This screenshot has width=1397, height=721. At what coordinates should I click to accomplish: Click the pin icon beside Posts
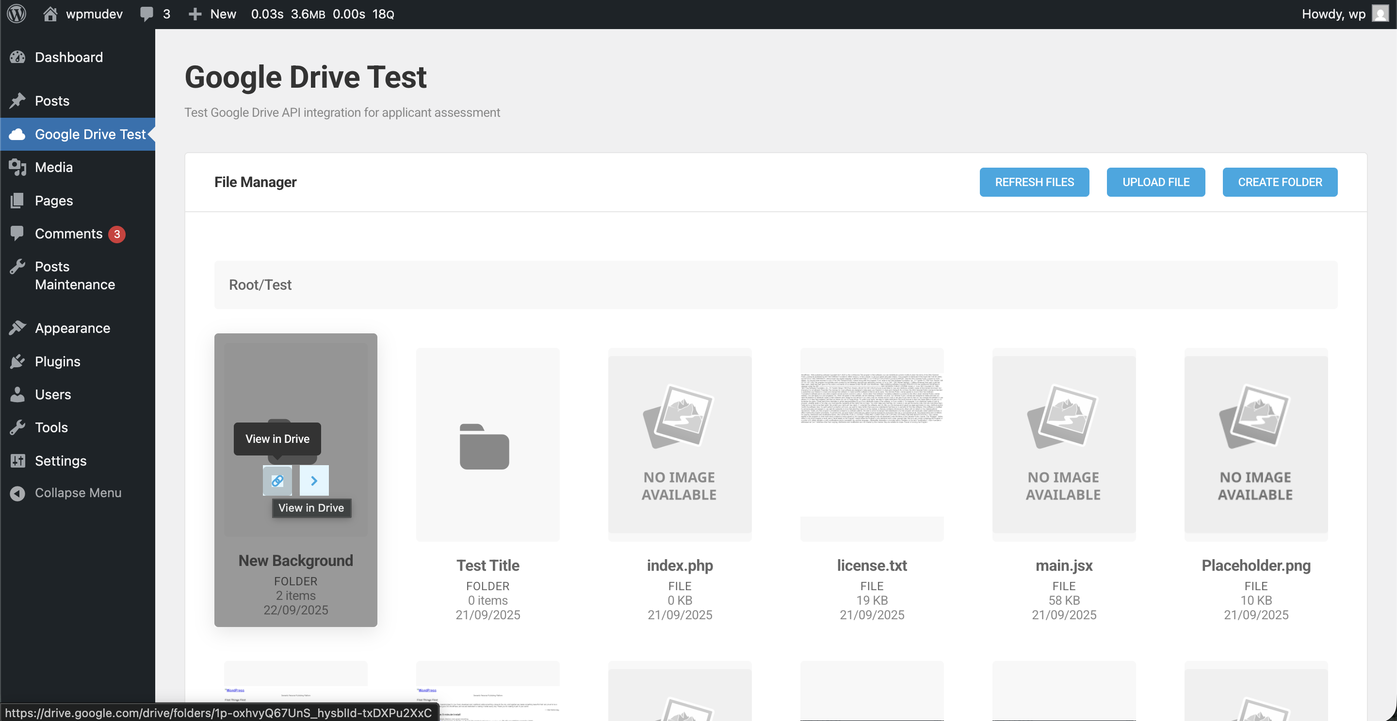17,101
